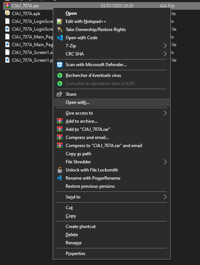The height and width of the screenshot is (265, 200).
Task: Click the Visual Studio Code icon
Action: [x=60, y=38]
